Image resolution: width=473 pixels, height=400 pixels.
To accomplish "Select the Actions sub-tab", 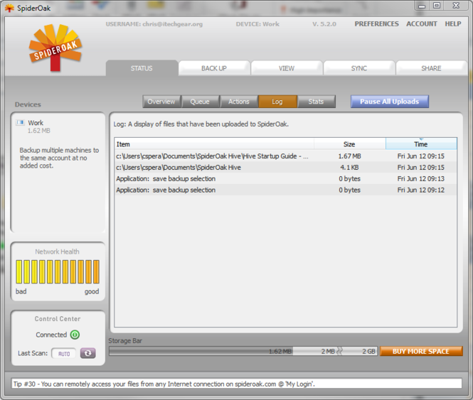I will coord(238,102).
